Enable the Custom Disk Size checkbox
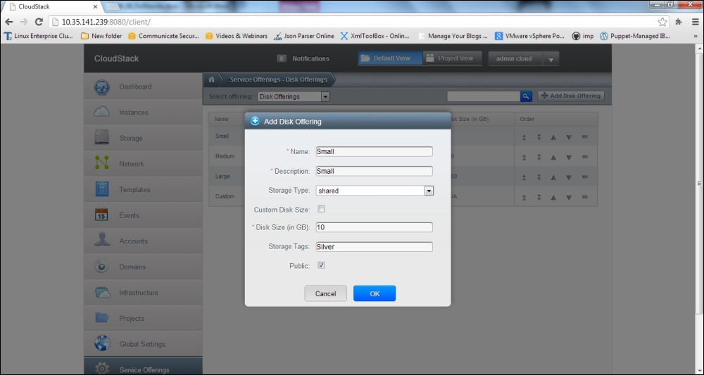 [321, 210]
